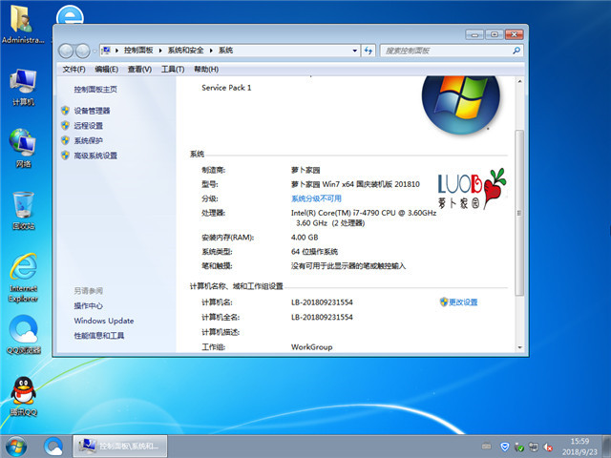Click the taskbar clock showing 15:59
The height and width of the screenshot is (458, 611).
click(x=579, y=447)
